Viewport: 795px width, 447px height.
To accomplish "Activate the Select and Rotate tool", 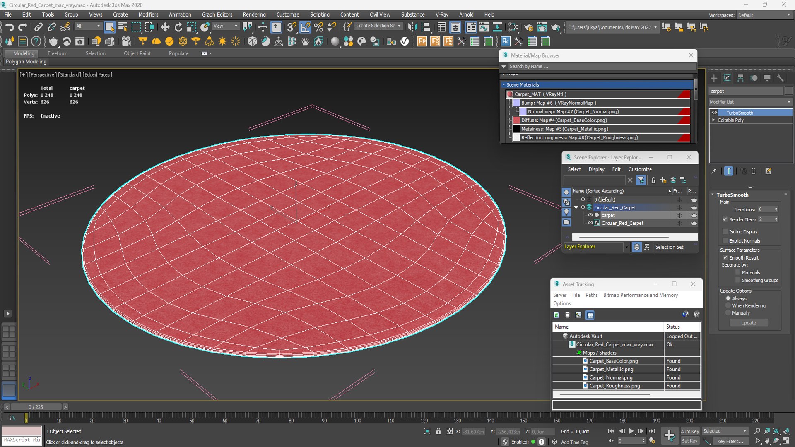I will pos(178,27).
